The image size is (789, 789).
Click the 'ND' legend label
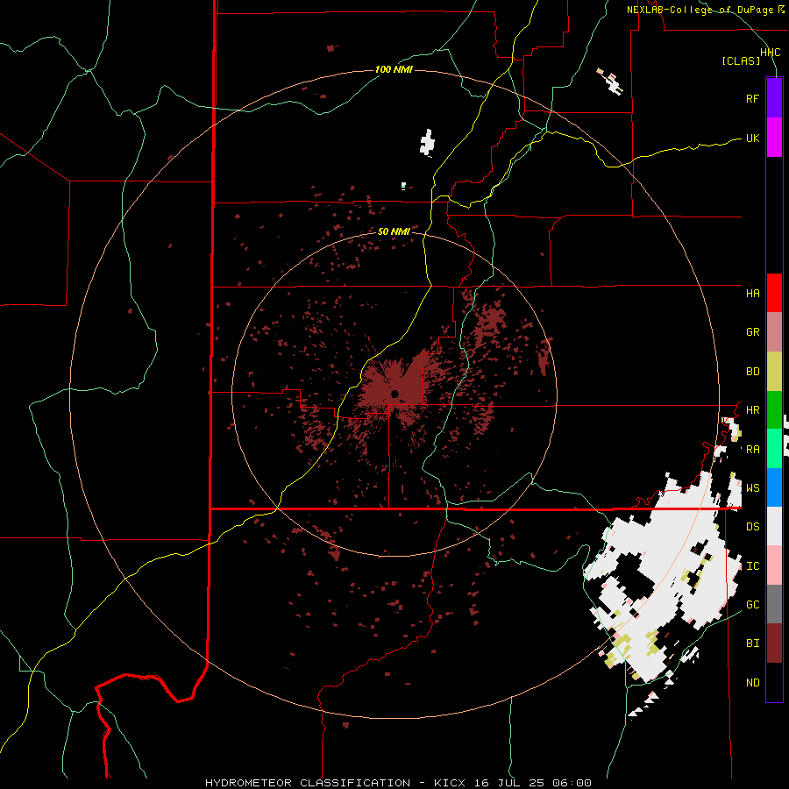pyautogui.click(x=752, y=683)
